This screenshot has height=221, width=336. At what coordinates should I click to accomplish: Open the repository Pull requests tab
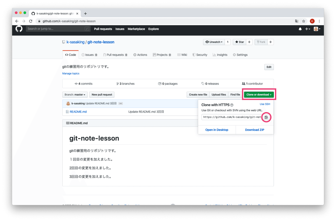tap(115, 55)
